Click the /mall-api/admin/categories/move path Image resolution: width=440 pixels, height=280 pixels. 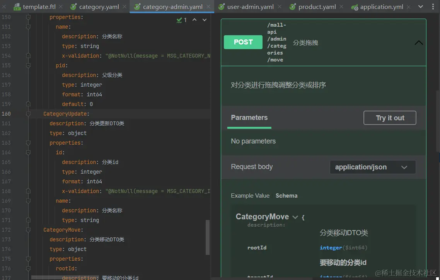click(x=277, y=43)
